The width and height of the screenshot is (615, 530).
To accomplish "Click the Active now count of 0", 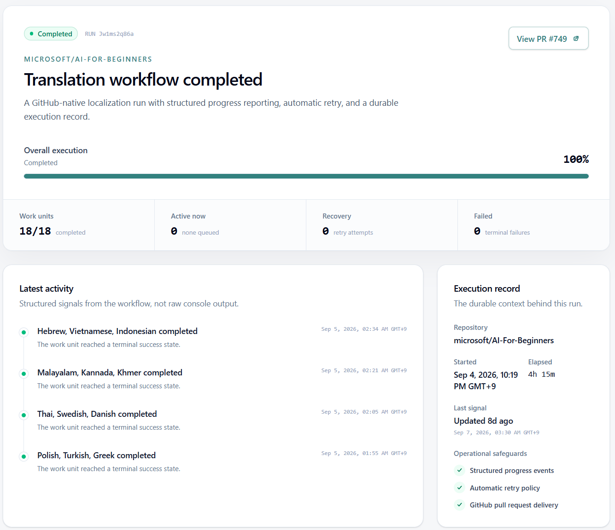I will (174, 231).
